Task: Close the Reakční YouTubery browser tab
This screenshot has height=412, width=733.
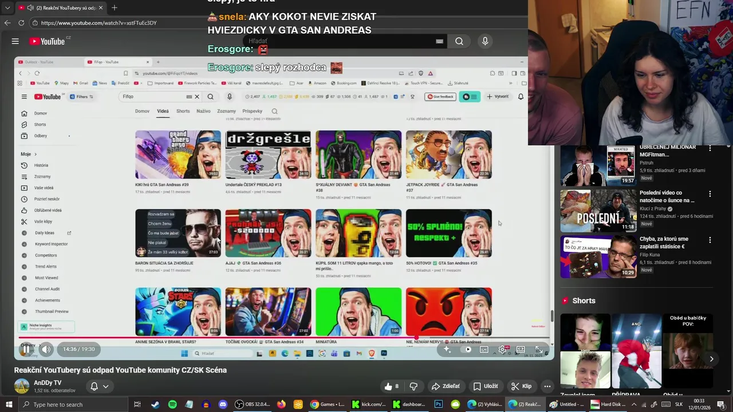Action: tap(101, 8)
